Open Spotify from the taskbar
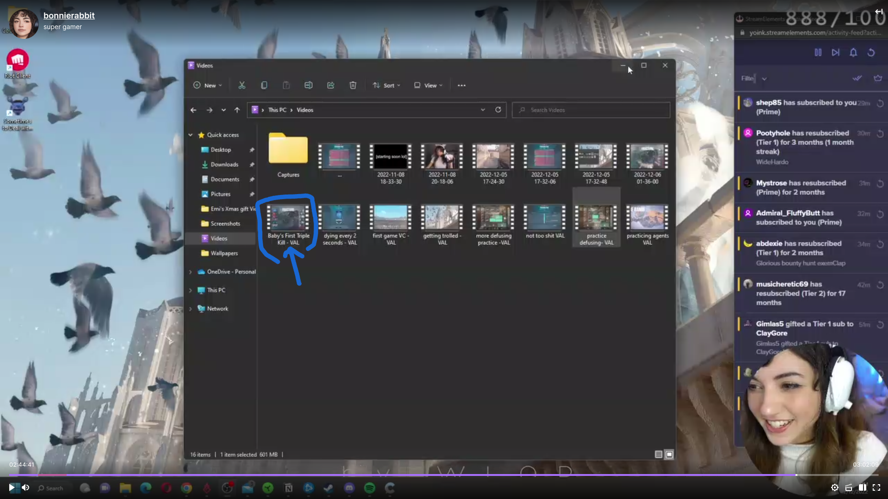Screen dimensions: 888x499 pos(370,488)
